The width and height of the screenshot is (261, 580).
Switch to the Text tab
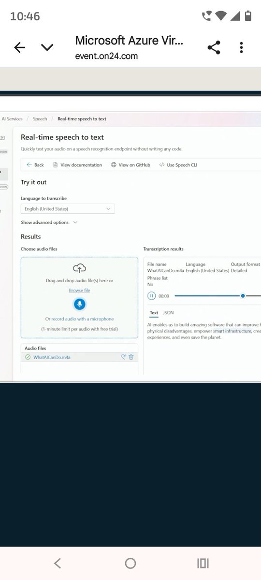click(x=154, y=313)
